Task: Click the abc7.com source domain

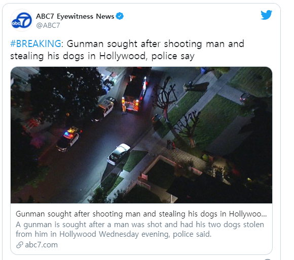Action: (x=41, y=245)
